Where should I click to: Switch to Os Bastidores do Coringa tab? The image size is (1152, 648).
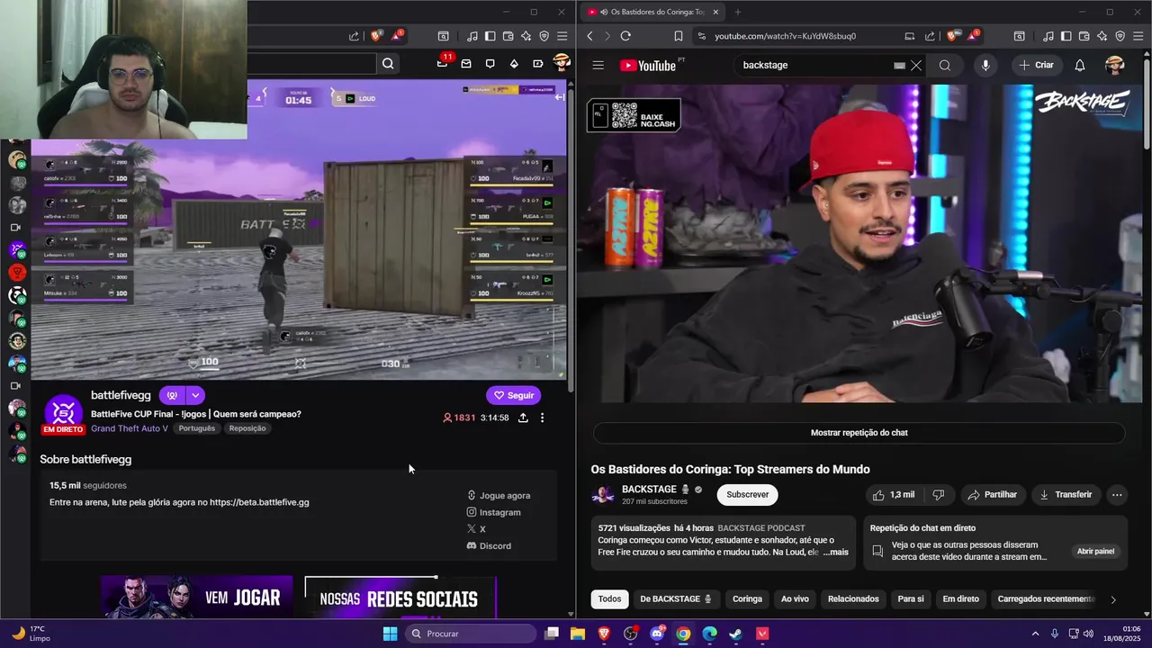click(652, 12)
